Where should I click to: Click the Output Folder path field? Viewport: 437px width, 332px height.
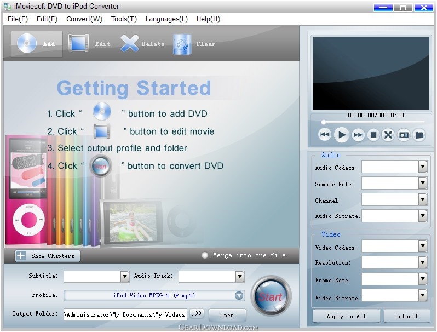pyautogui.click(x=125, y=314)
